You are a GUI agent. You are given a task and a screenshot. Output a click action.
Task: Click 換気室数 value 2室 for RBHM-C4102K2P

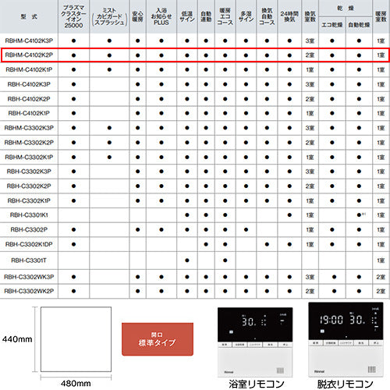coord(310,55)
